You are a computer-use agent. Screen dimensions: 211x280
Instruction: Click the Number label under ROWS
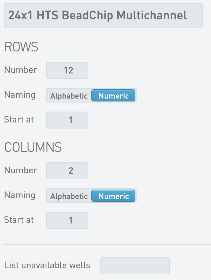point(20,70)
